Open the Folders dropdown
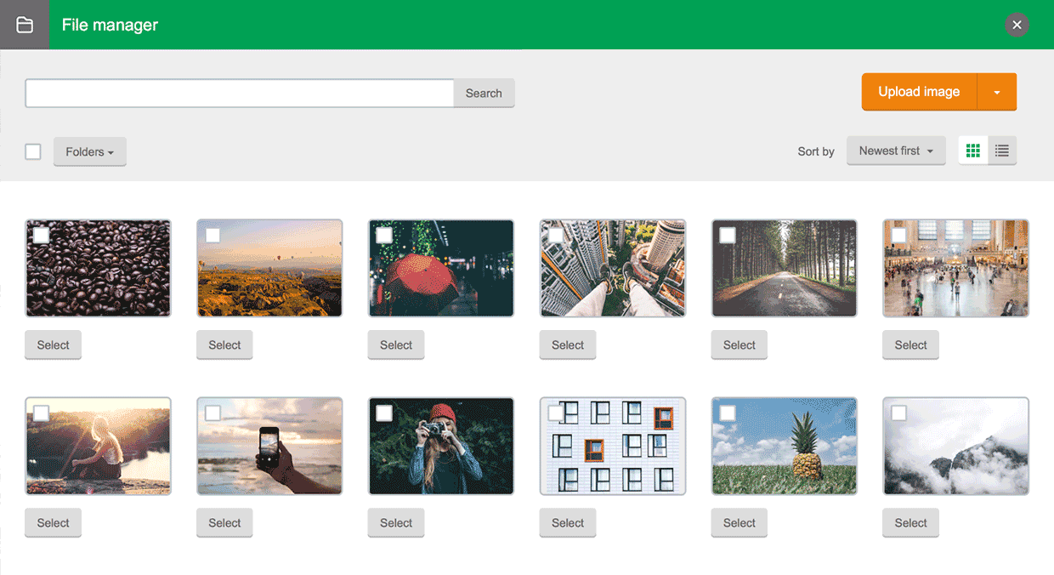Image resolution: width=1054 pixels, height=575 pixels. click(x=89, y=151)
